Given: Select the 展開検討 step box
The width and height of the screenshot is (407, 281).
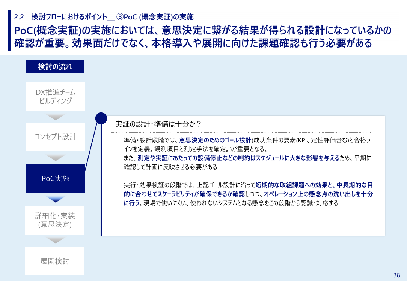Looking at the screenshot, I should click(55, 261).
